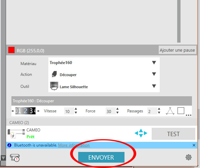The image size is (200, 168).
Task: Click the Vitesse value field
Action: click(x=69, y=111)
